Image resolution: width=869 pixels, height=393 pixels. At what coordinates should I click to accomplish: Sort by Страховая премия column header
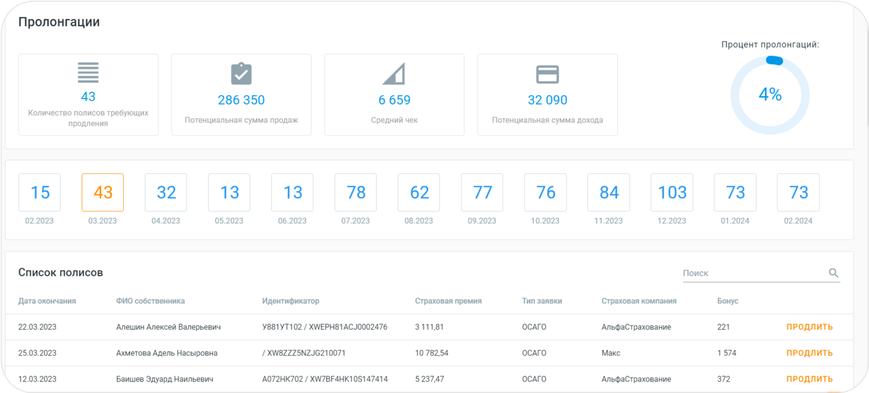(x=448, y=301)
